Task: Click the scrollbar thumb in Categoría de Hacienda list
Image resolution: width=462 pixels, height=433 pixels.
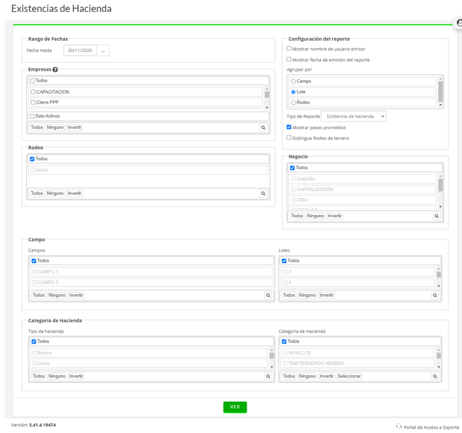Action: (439, 355)
